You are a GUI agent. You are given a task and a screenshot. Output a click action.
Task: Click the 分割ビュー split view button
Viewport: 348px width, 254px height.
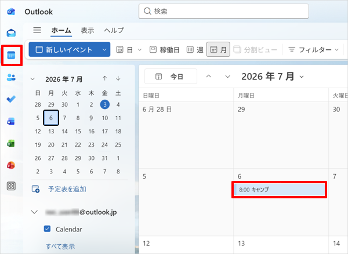tap(255, 50)
